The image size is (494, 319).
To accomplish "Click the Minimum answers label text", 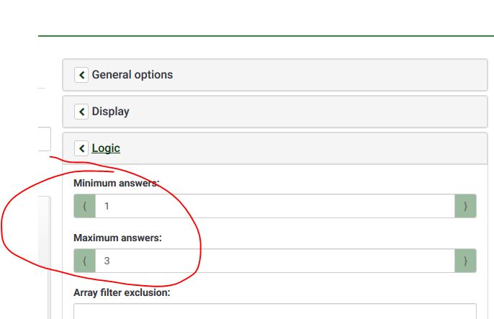I will [x=115, y=184].
